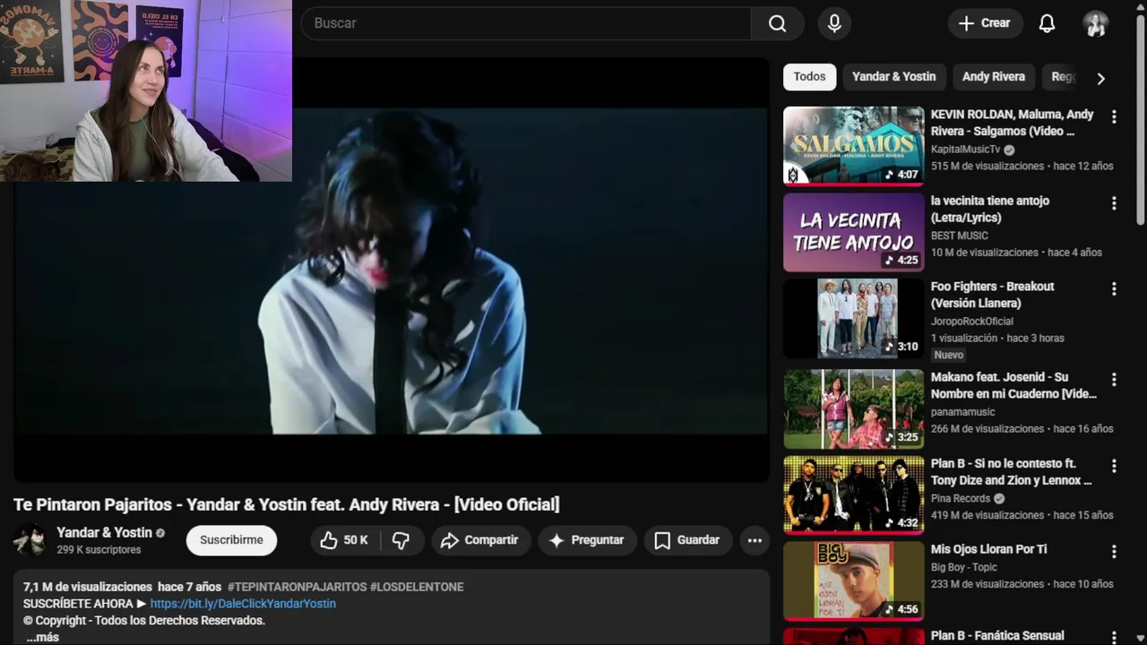This screenshot has height=645, width=1147.
Task: Click the Preguntar button
Action: coord(587,540)
